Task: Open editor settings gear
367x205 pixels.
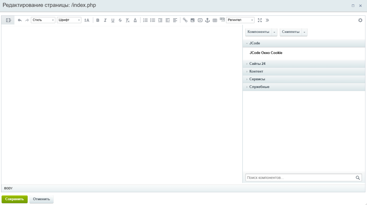Action: point(360,20)
